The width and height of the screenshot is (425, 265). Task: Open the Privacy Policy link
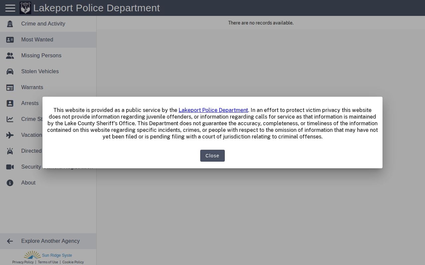[23, 262]
